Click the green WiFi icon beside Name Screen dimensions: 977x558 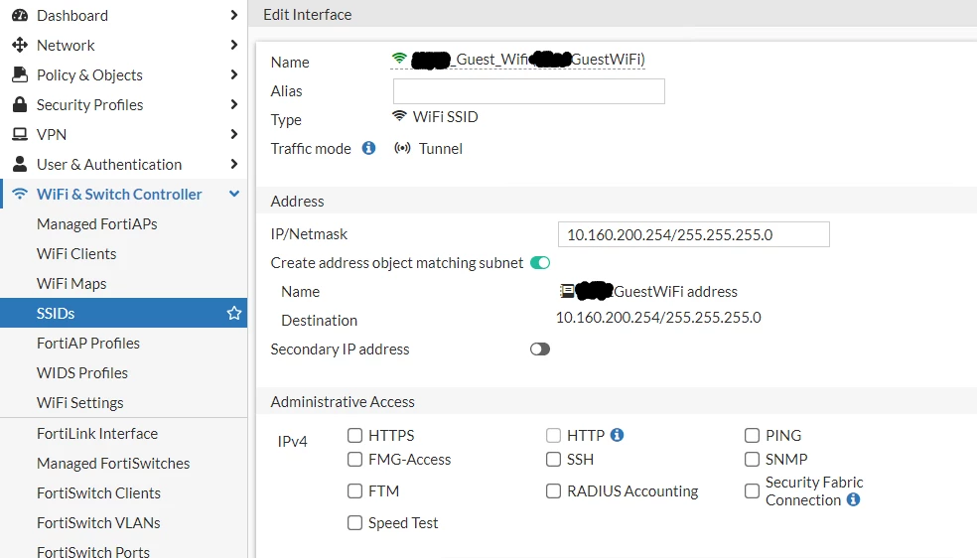(x=399, y=59)
